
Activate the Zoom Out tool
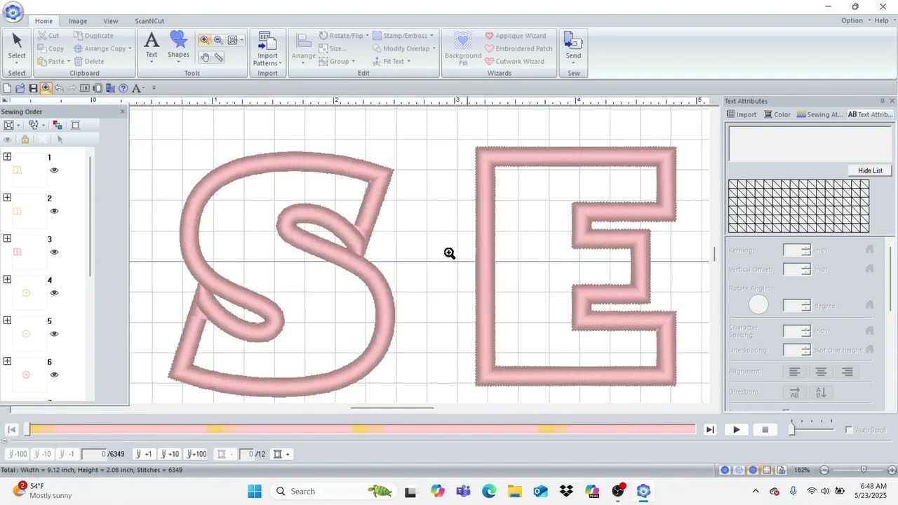pos(218,41)
